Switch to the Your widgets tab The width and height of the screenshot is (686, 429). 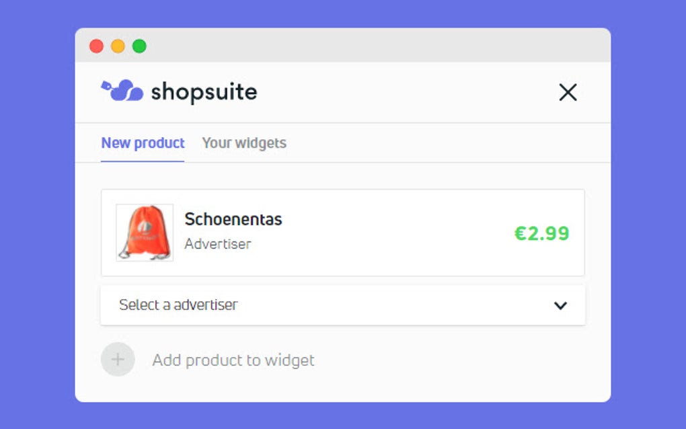pyautogui.click(x=244, y=143)
